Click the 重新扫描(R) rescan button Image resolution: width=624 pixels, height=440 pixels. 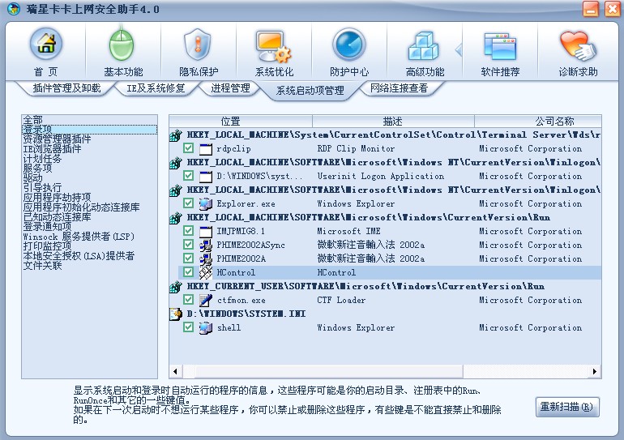point(567,407)
